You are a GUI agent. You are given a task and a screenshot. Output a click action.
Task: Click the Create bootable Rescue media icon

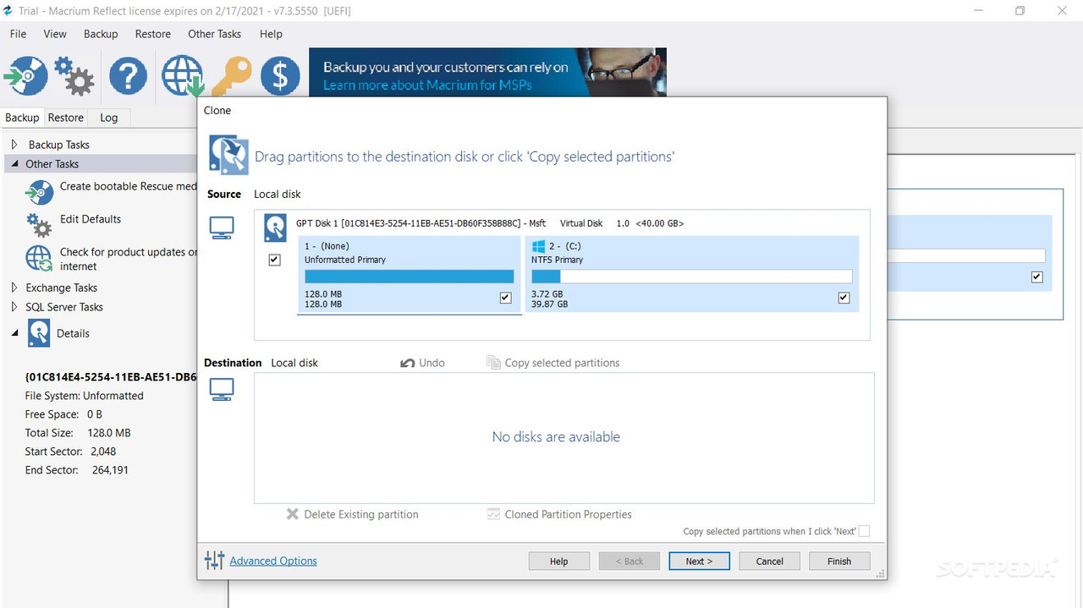coord(39,192)
